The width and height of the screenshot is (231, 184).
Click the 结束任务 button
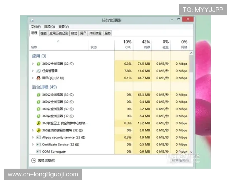coord(180,160)
